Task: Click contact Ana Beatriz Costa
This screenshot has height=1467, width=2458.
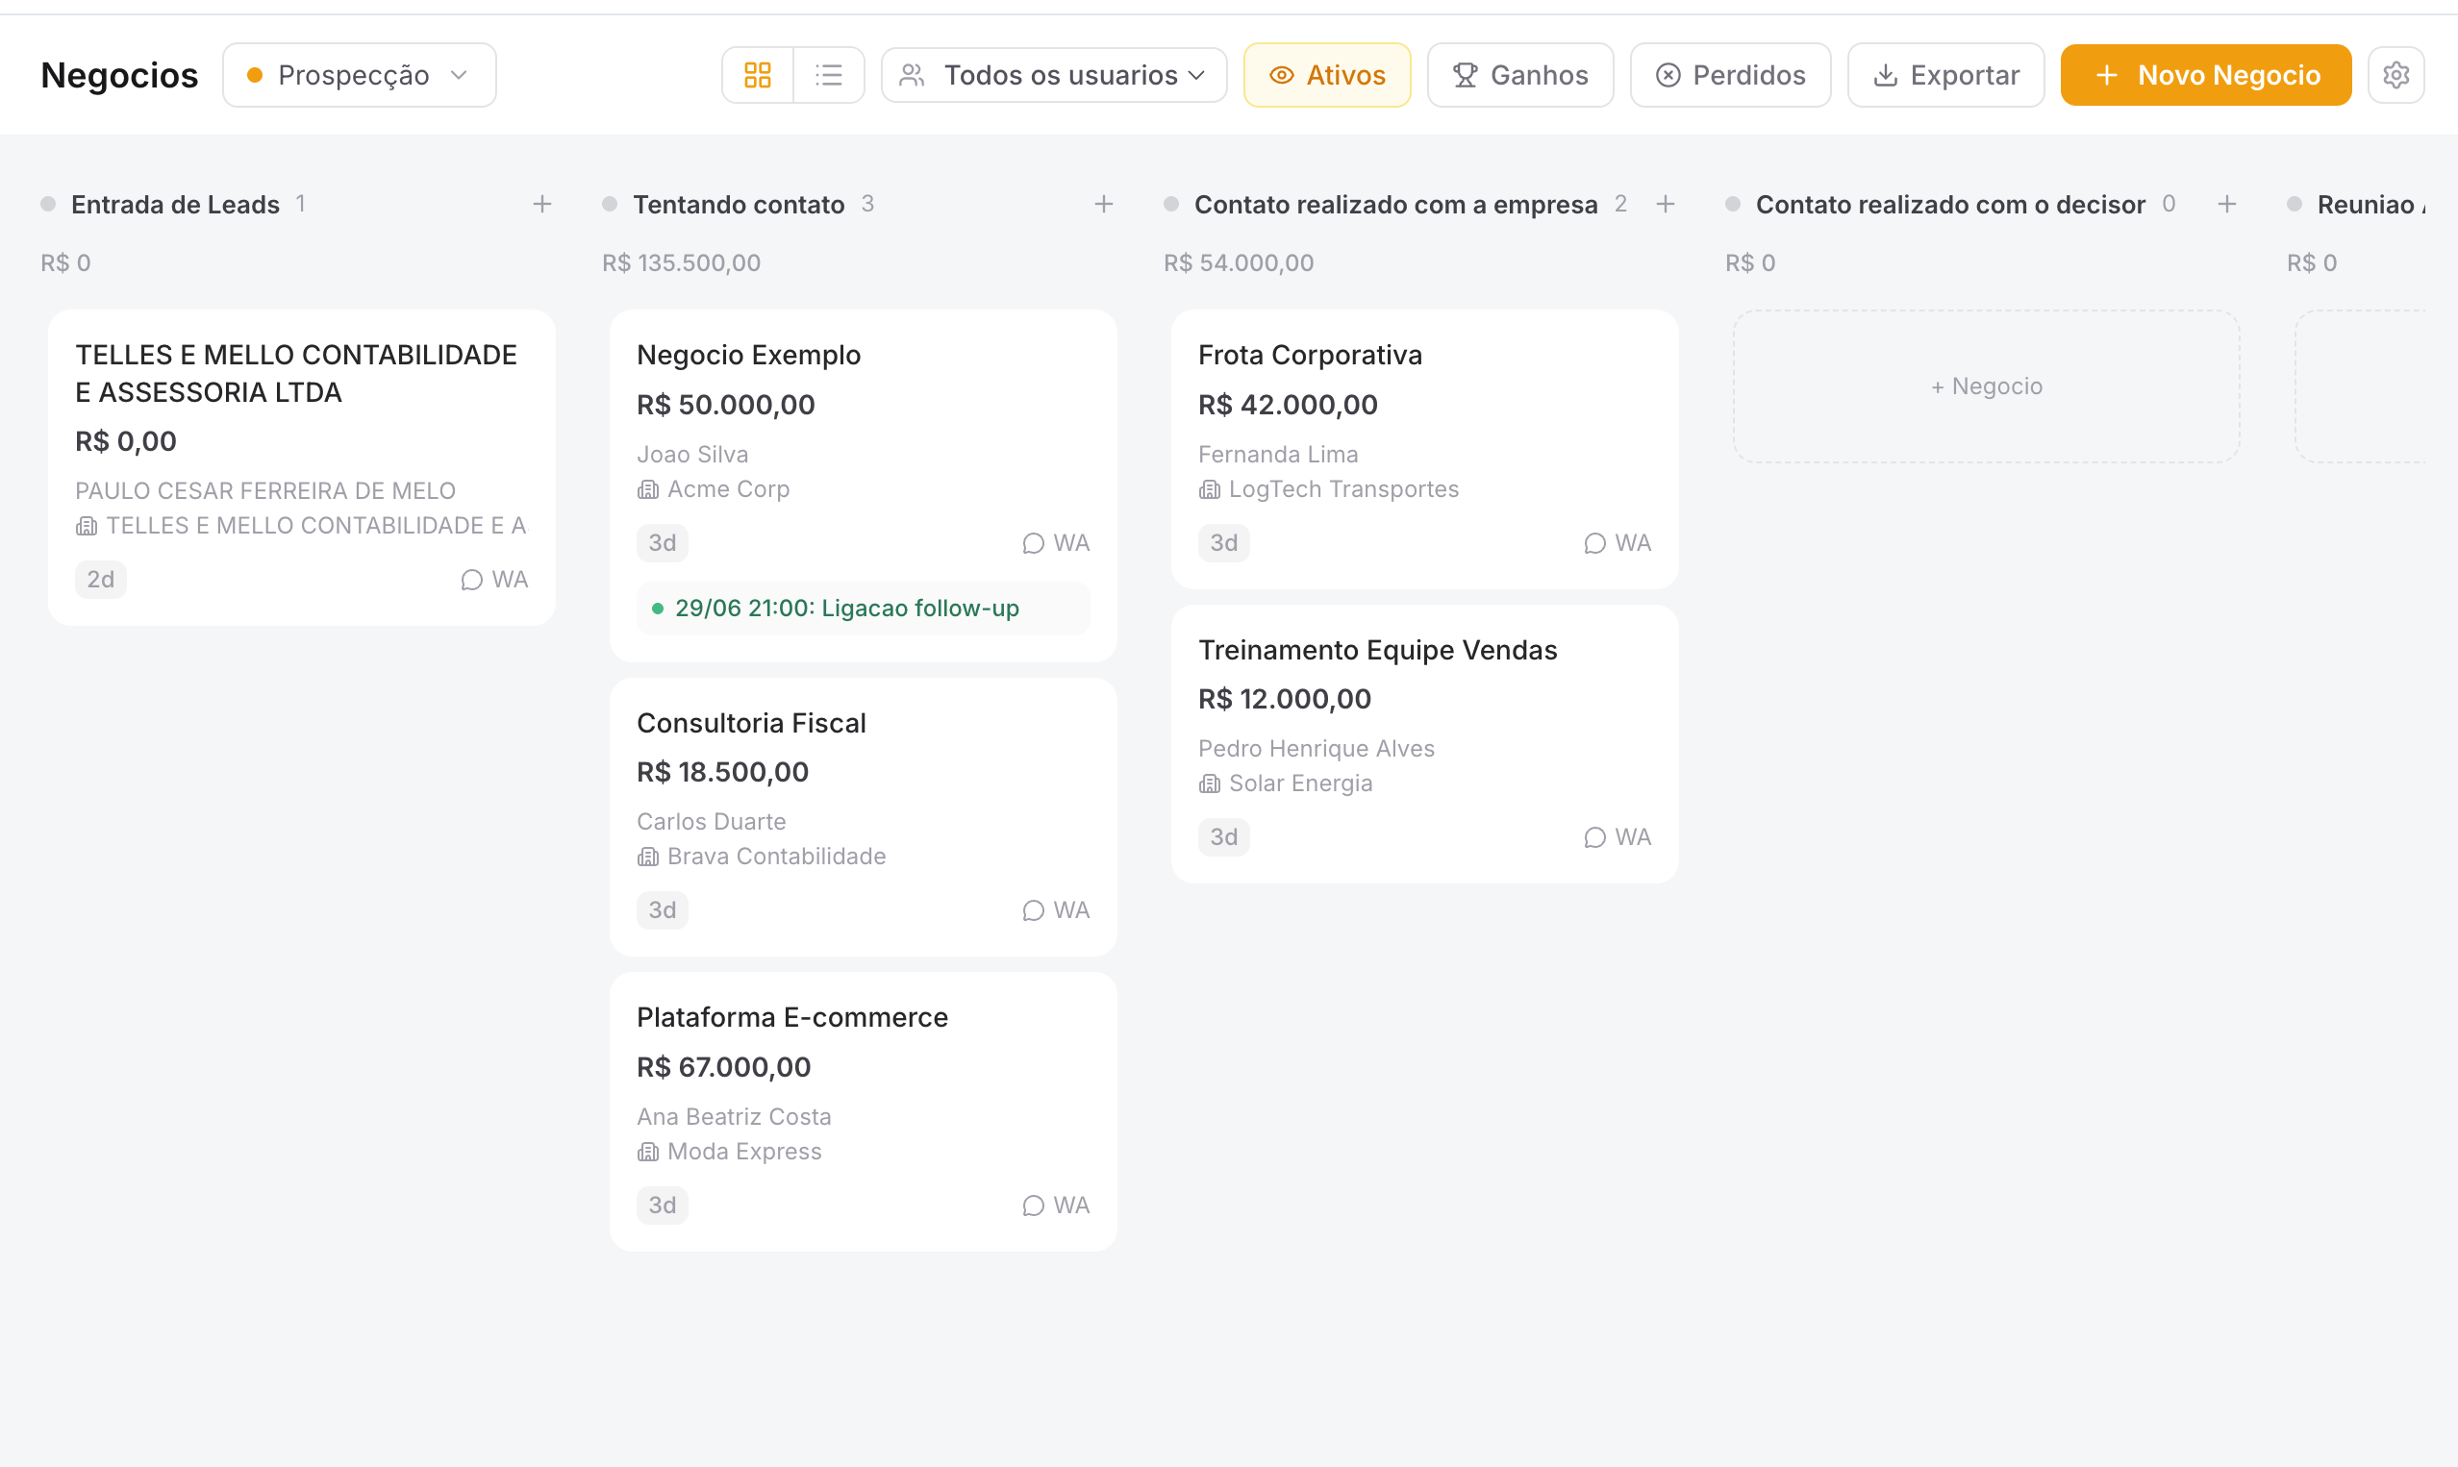Action: 734,1117
